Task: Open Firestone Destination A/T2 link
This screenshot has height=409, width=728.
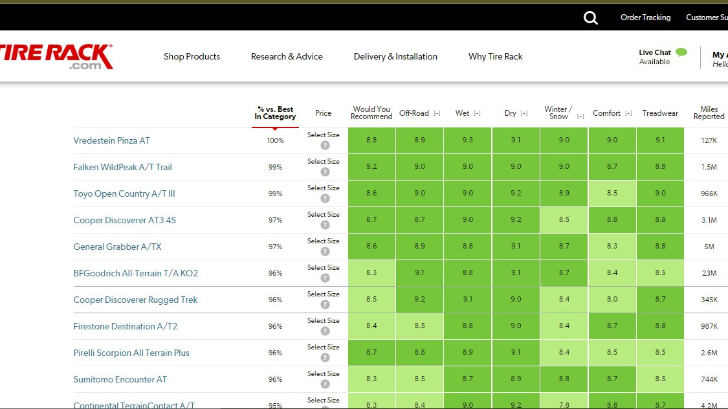Action: coord(126,326)
